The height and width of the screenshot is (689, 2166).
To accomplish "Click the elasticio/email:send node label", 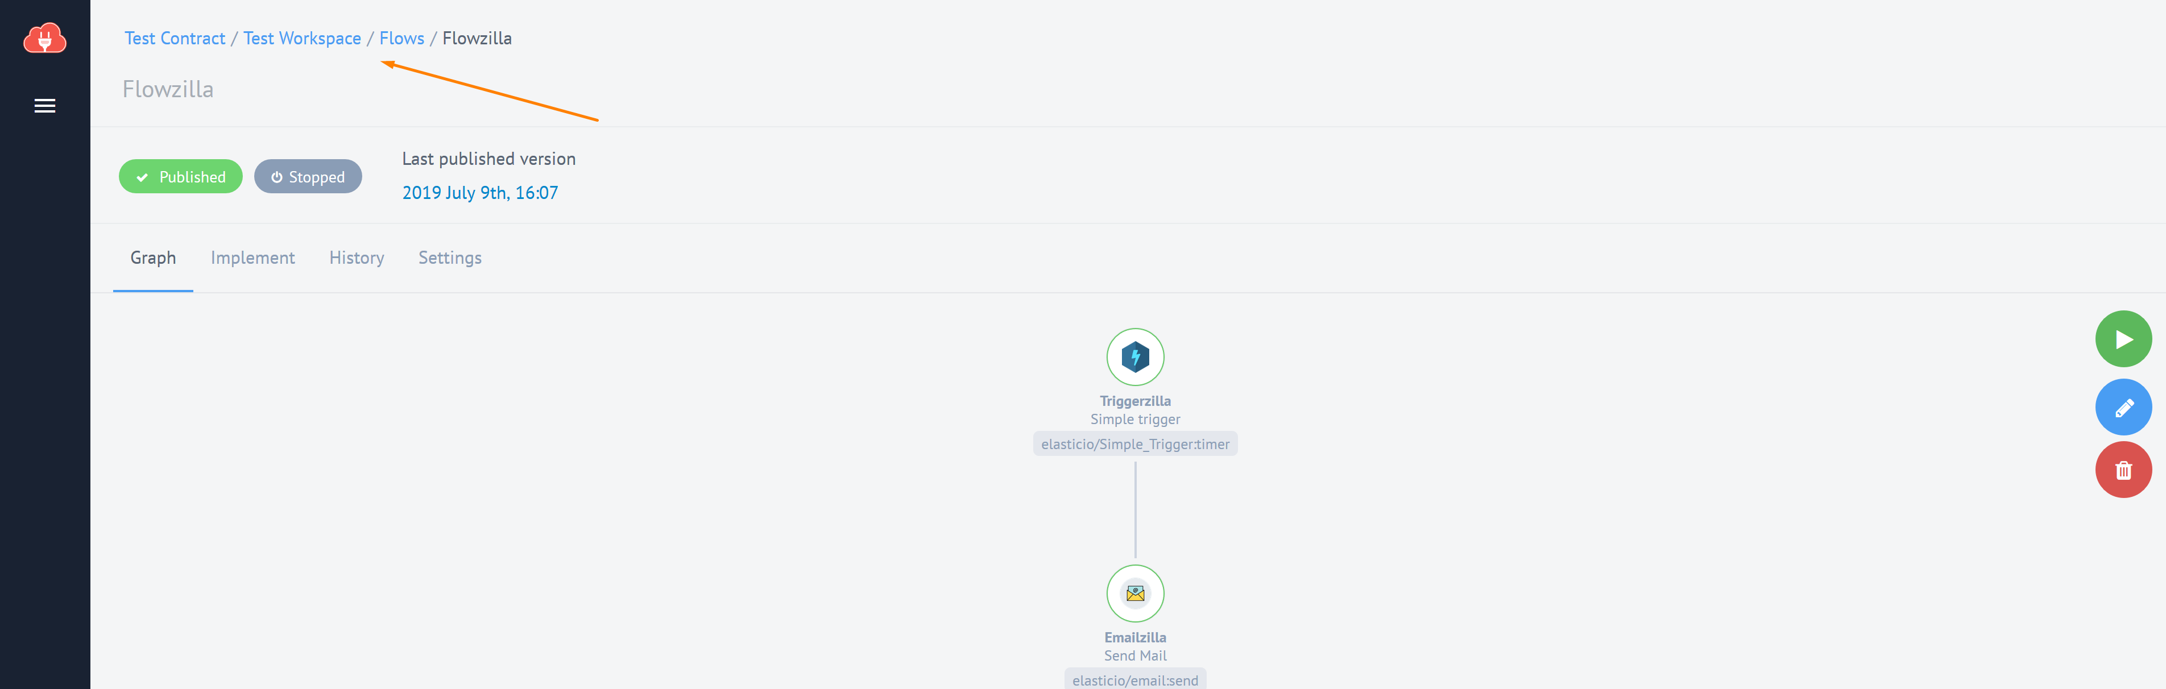I will tap(1136, 679).
